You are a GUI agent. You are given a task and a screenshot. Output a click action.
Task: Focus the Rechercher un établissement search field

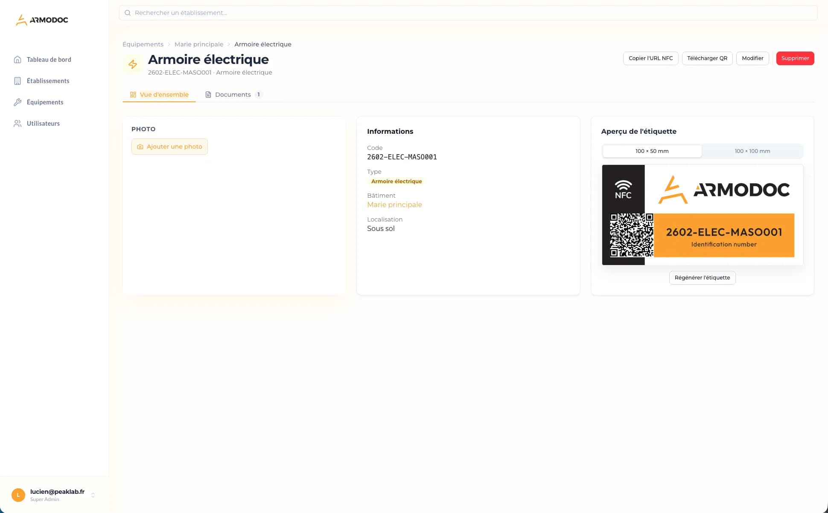(x=469, y=13)
